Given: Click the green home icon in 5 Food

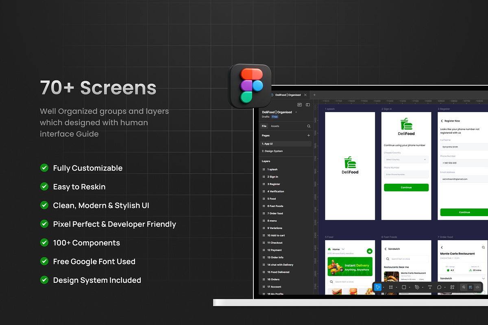Looking at the screenshot, I should pyautogui.click(x=329, y=249).
